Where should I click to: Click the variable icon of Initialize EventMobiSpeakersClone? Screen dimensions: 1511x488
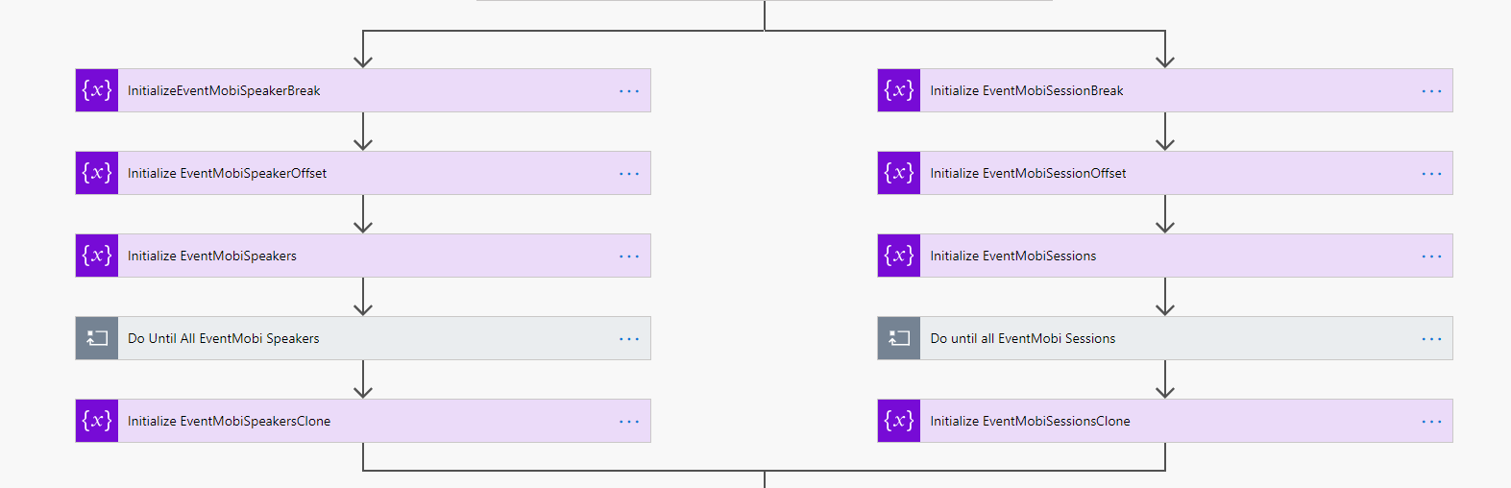point(97,421)
